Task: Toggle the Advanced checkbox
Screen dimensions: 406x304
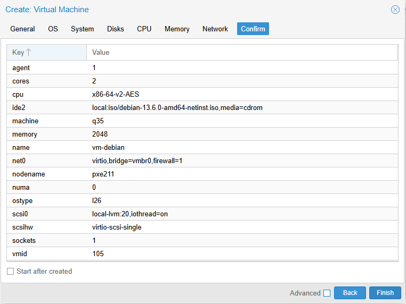Action: tap(327, 293)
